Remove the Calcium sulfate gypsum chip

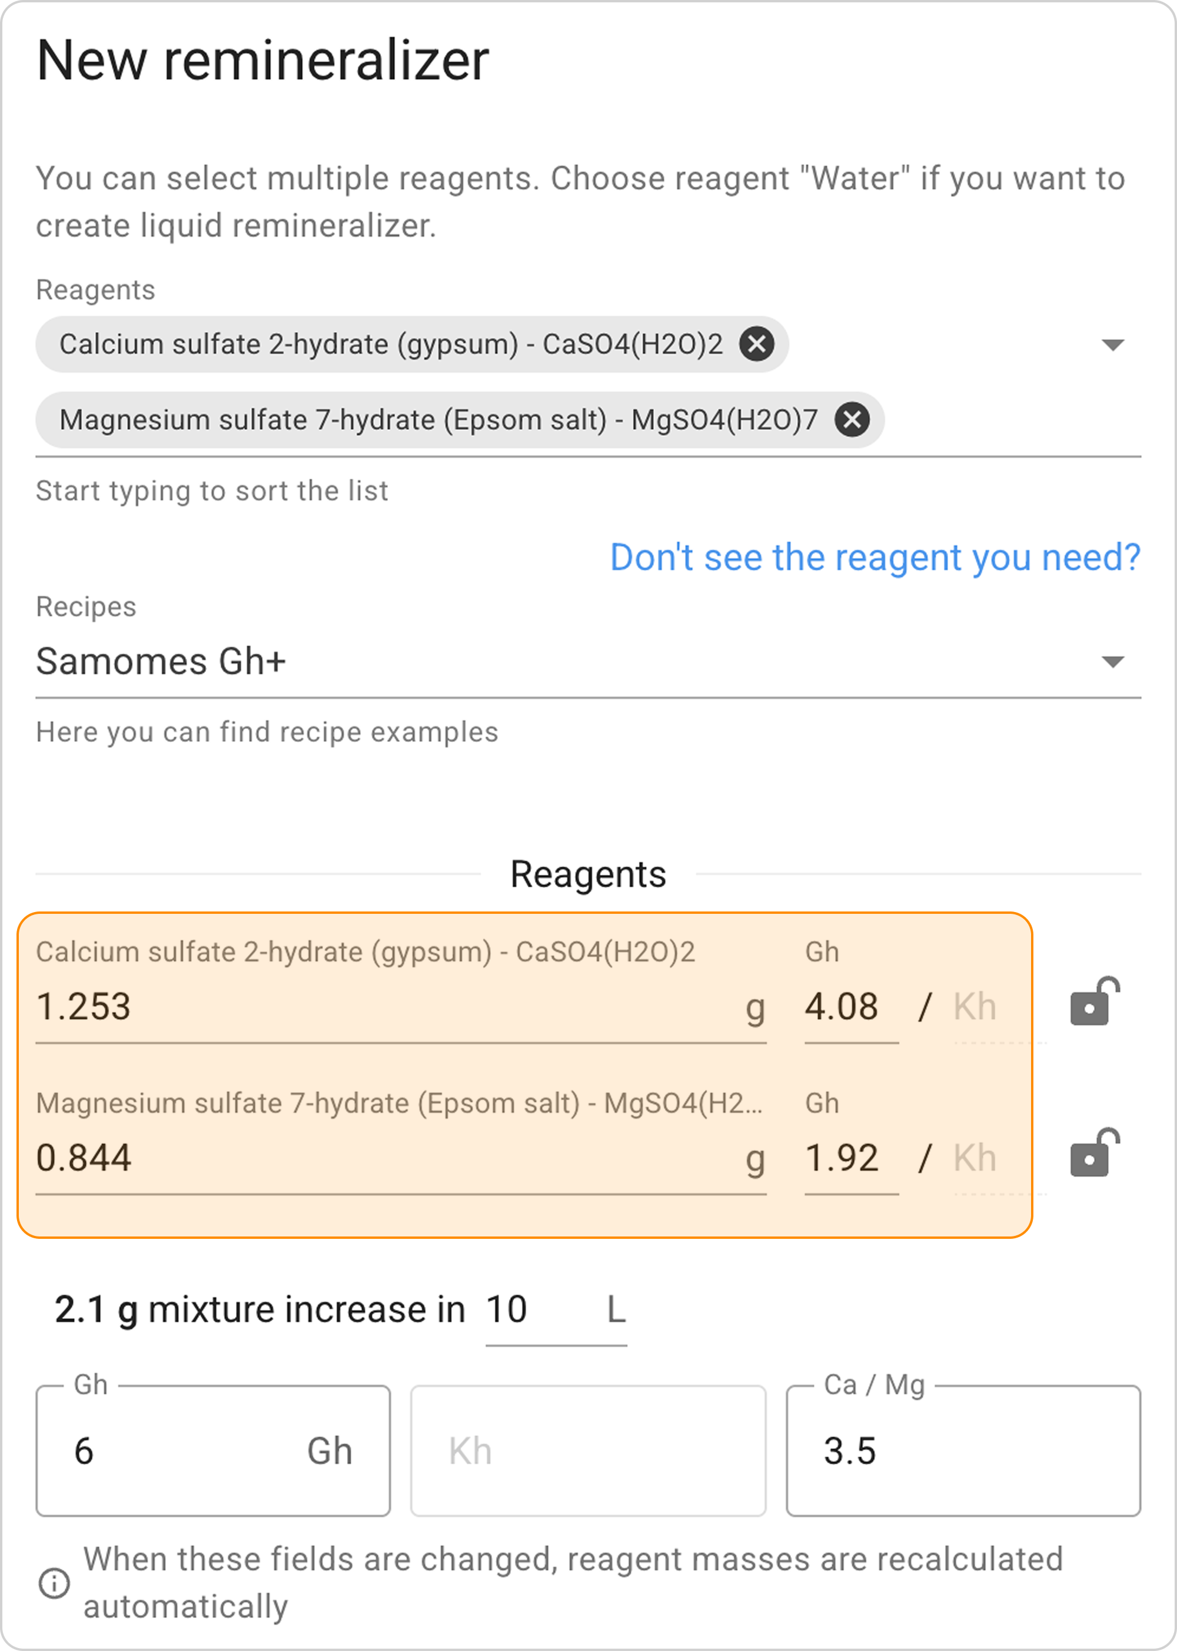757,344
